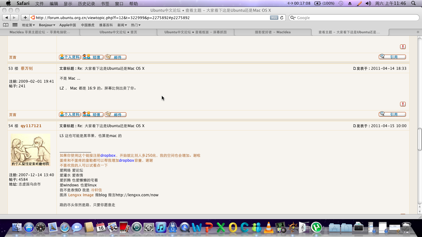Screen dimensions: 422x237
Task: Open the 文件 menu
Action: coord(40,3)
